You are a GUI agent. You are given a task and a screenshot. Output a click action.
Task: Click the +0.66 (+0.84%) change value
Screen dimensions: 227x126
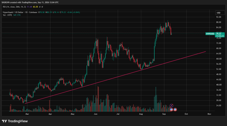(73, 12)
